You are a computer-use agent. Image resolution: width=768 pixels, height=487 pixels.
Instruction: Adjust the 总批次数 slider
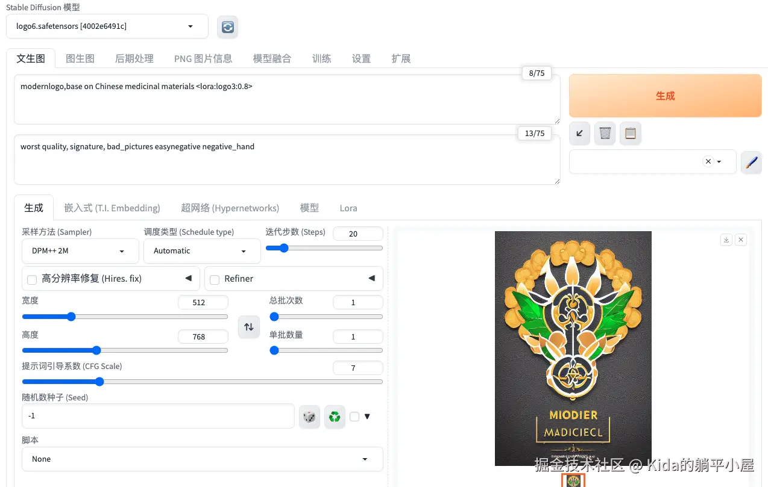(x=326, y=317)
